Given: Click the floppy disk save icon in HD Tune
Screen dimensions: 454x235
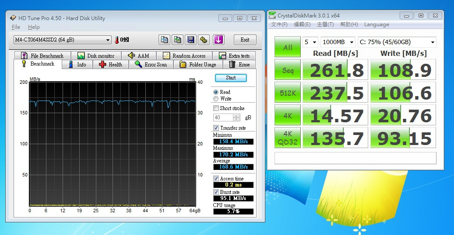Looking at the screenshot, I should (x=190, y=40).
